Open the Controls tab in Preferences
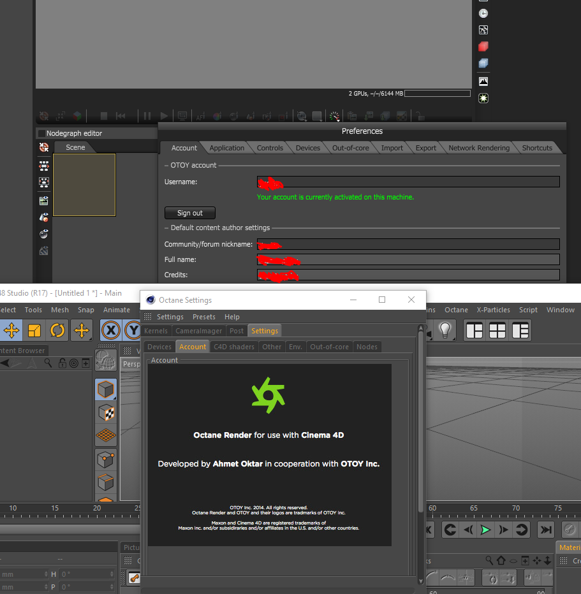Viewport: 581px width, 594px height. point(270,148)
